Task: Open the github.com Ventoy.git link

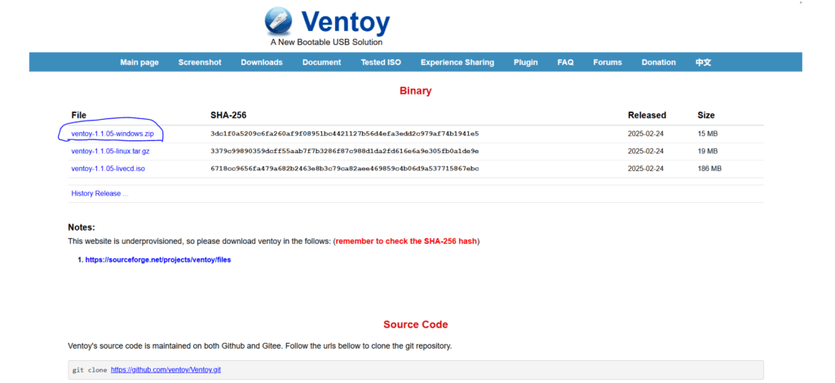Action: [166, 370]
